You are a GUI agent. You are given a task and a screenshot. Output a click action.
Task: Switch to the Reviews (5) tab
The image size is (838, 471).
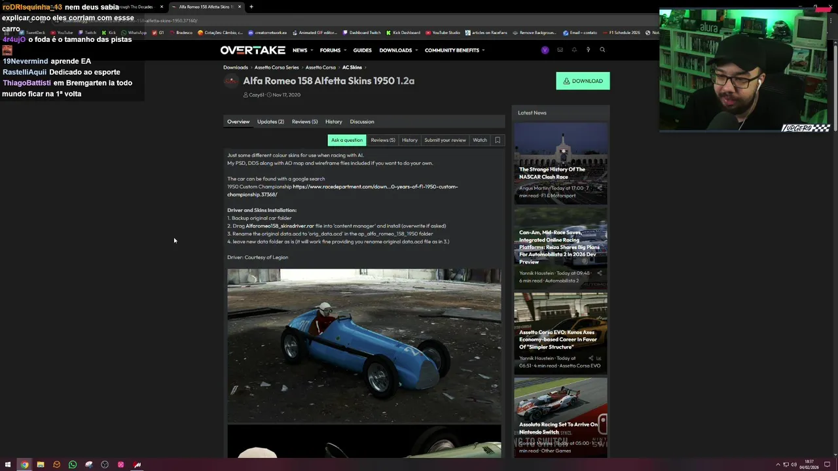click(304, 122)
